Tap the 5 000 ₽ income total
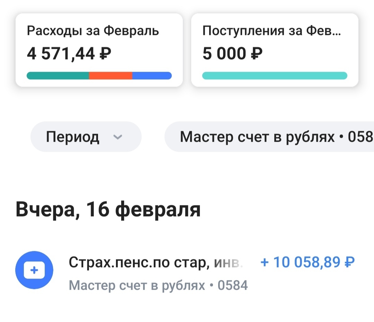374x322 pixels. point(232,54)
